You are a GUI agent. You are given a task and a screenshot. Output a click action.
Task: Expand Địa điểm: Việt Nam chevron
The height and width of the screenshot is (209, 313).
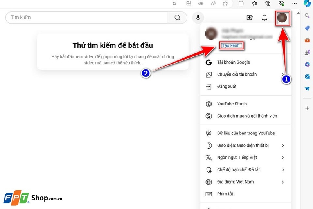[282, 182]
